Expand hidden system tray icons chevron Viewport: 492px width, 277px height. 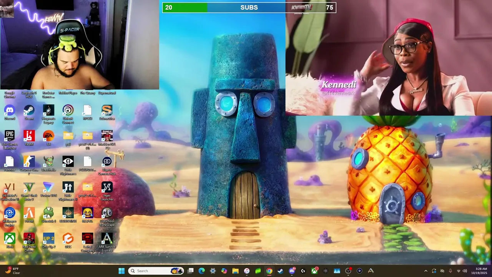click(426, 271)
